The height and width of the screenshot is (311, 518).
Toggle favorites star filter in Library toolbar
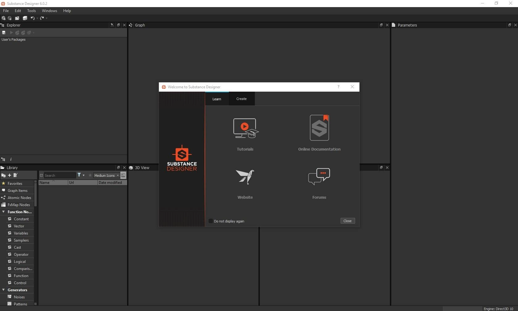pos(90,175)
